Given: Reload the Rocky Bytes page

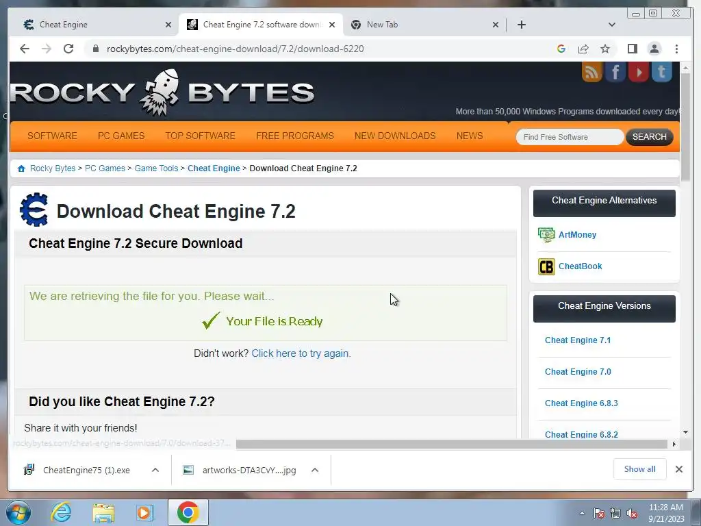Looking at the screenshot, I should click(68, 49).
